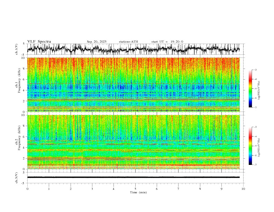Click the 'start UT = 19:20:0' text
The height and width of the screenshot is (212, 274).
click(167, 42)
